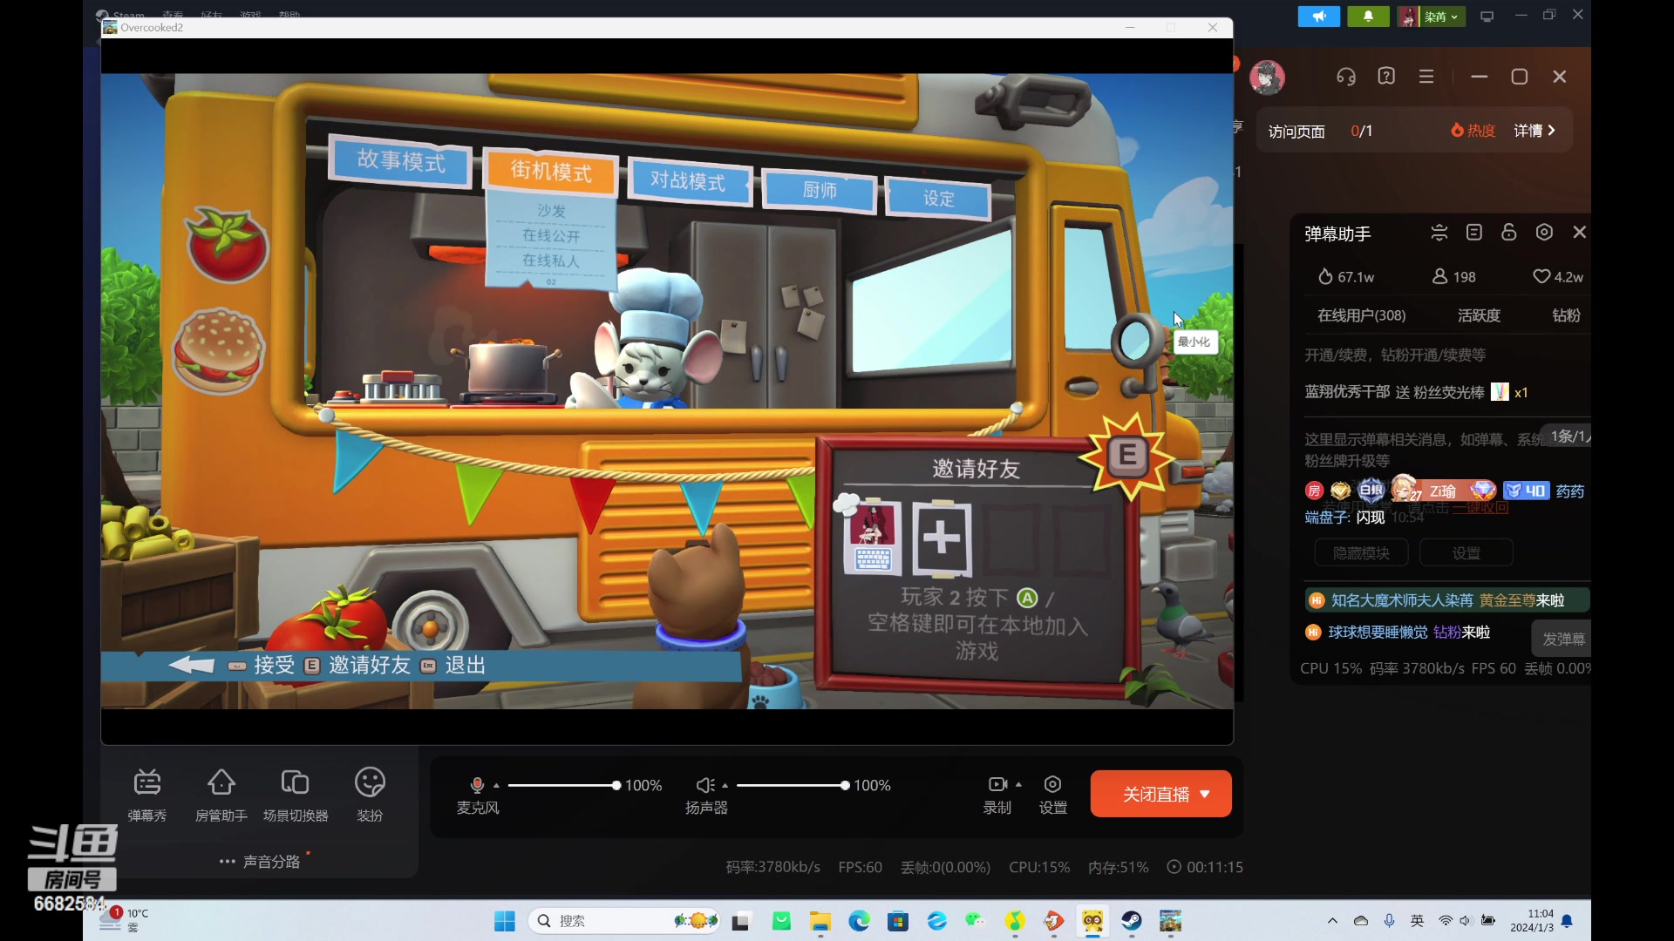Image resolution: width=1674 pixels, height=941 pixels.
Task: Click the E badge on 邀请好友 panel
Action: 1127,455
